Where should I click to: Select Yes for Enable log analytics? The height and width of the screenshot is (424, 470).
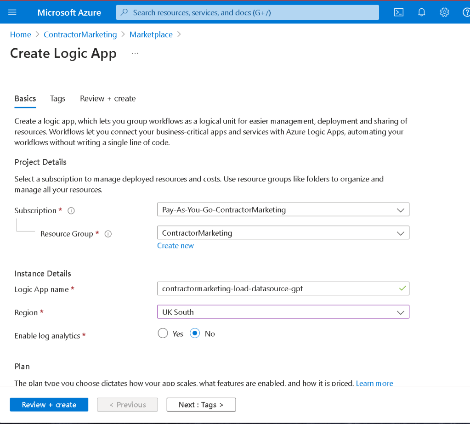(x=163, y=333)
